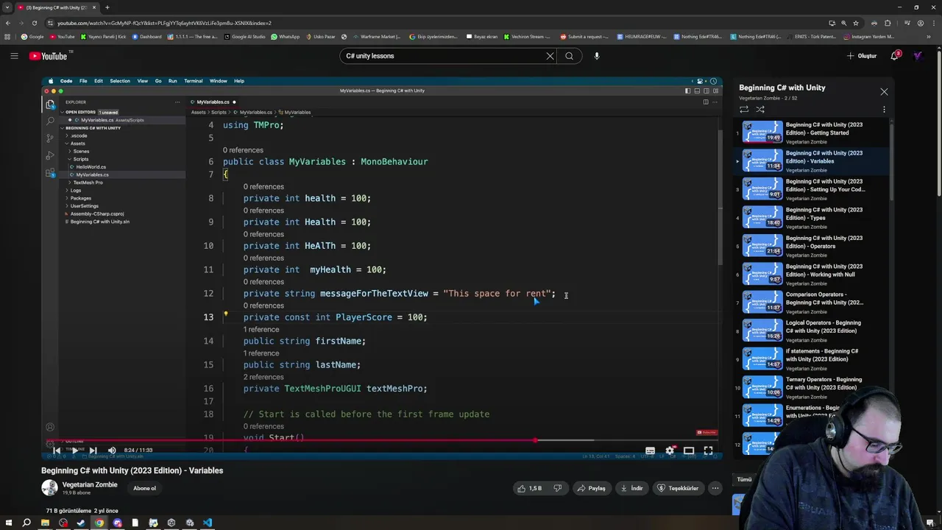Screen dimensions: 942x530
Task: Open playlist more options menu
Action: (x=884, y=110)
